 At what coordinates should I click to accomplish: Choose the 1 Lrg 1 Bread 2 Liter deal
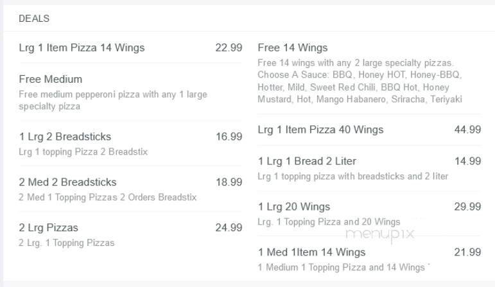(x=307, y=161)
